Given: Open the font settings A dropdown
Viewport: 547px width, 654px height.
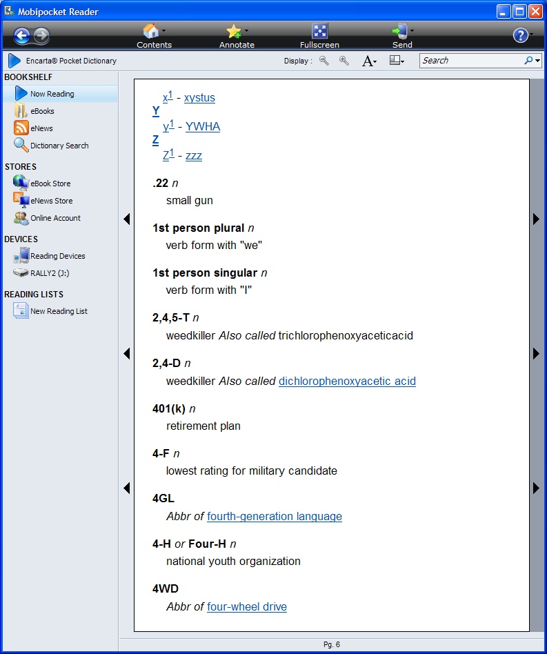Looking at the screenshot, I should click(370, 61).
